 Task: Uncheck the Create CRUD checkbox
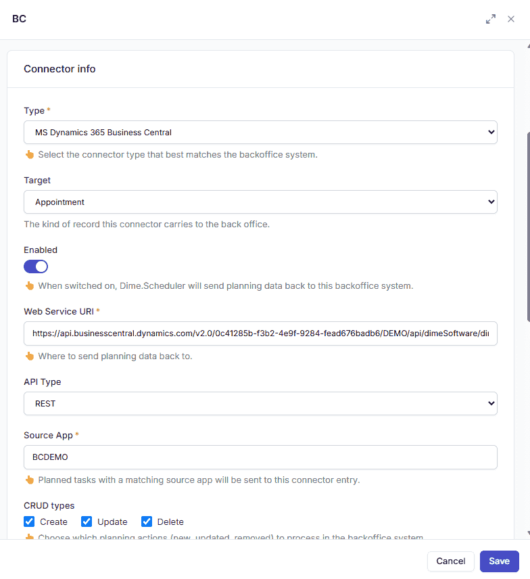[x=29, y=522]
